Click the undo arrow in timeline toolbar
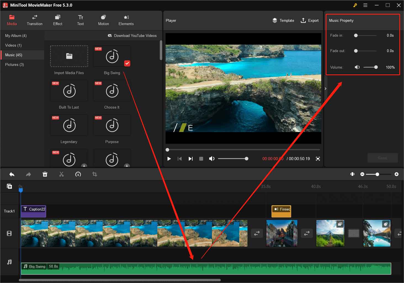 [12, 174]
